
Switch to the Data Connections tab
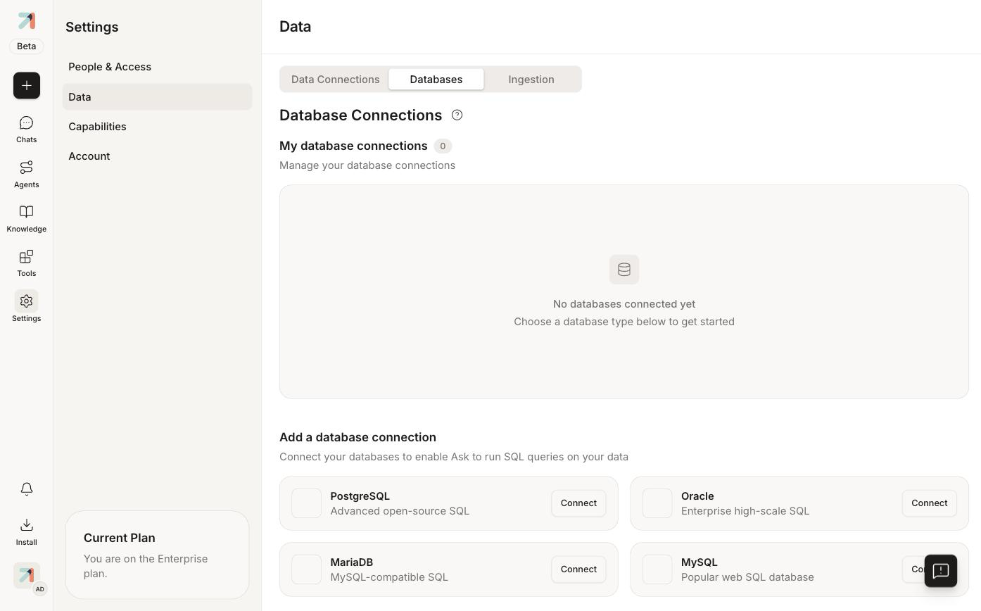pyautogui.click(x=335, y=80)
